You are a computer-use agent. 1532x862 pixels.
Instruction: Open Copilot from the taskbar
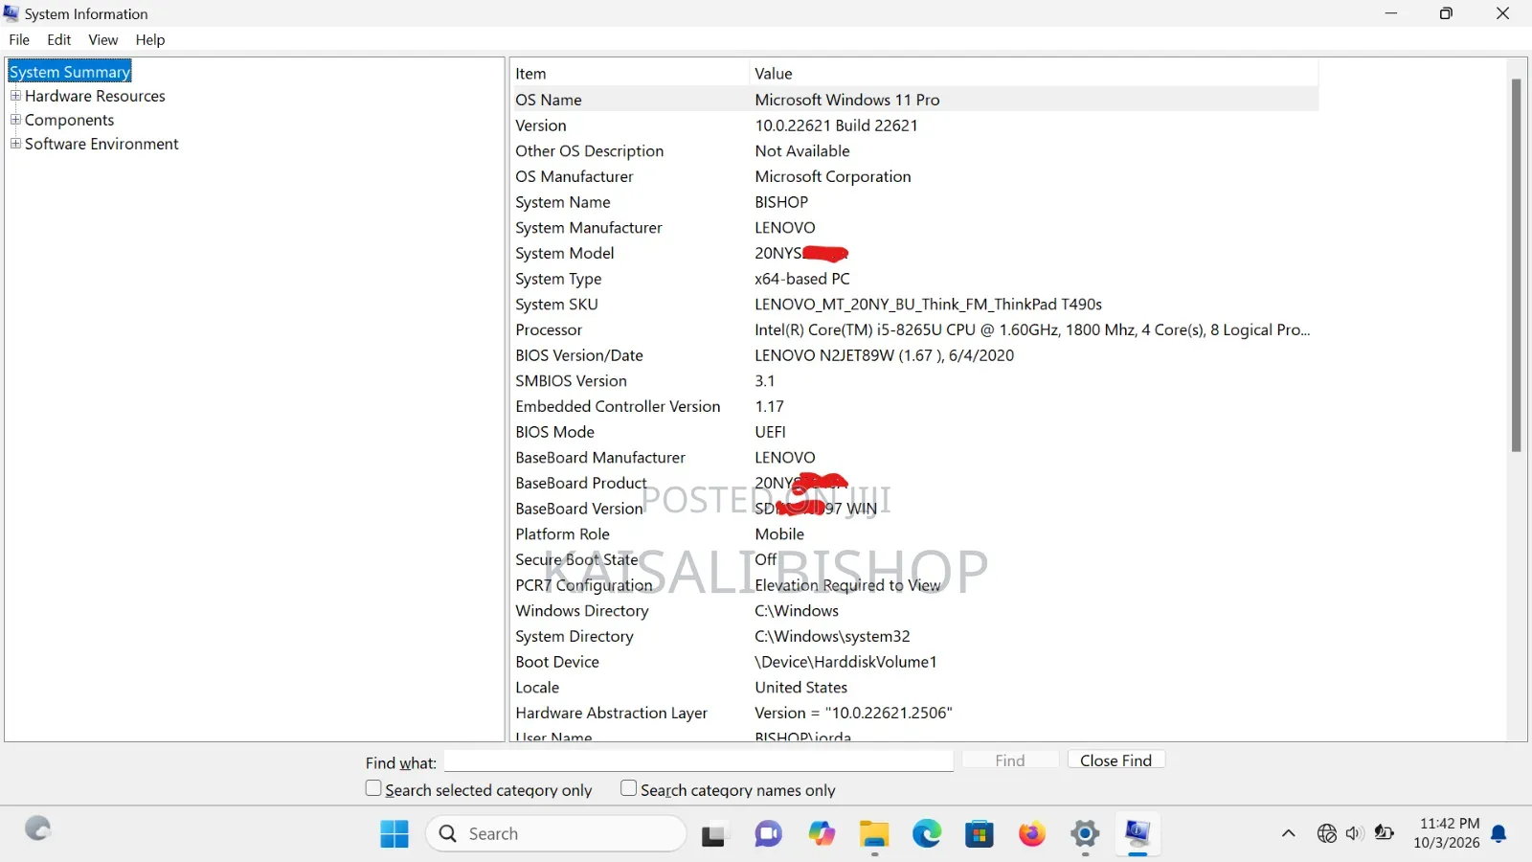pos(822,834)
